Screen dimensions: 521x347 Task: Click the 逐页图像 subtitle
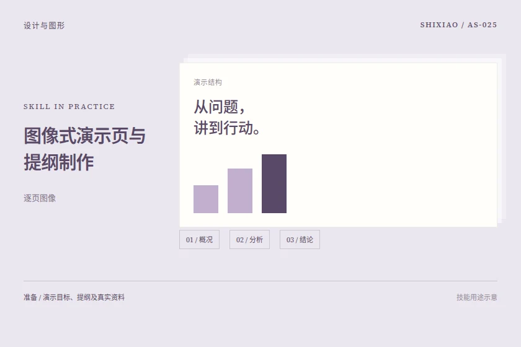tap(40, 198)
